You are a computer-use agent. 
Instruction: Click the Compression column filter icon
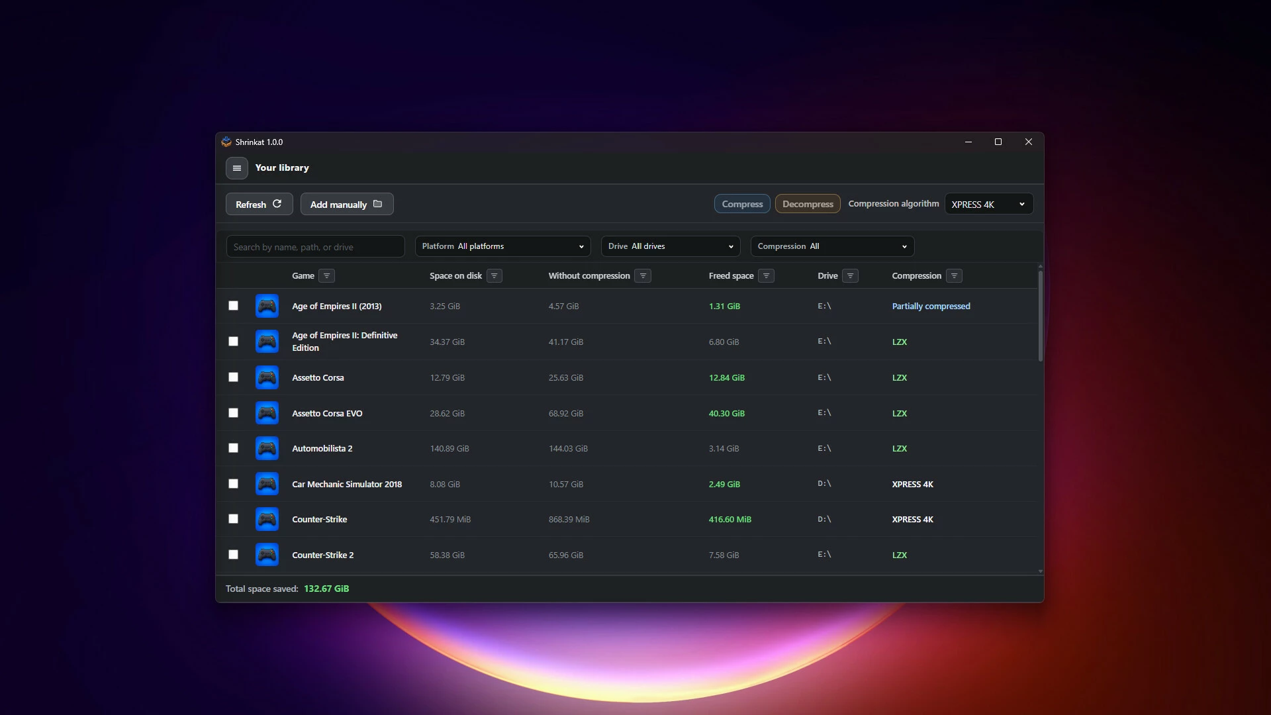(x=954, y=276)
